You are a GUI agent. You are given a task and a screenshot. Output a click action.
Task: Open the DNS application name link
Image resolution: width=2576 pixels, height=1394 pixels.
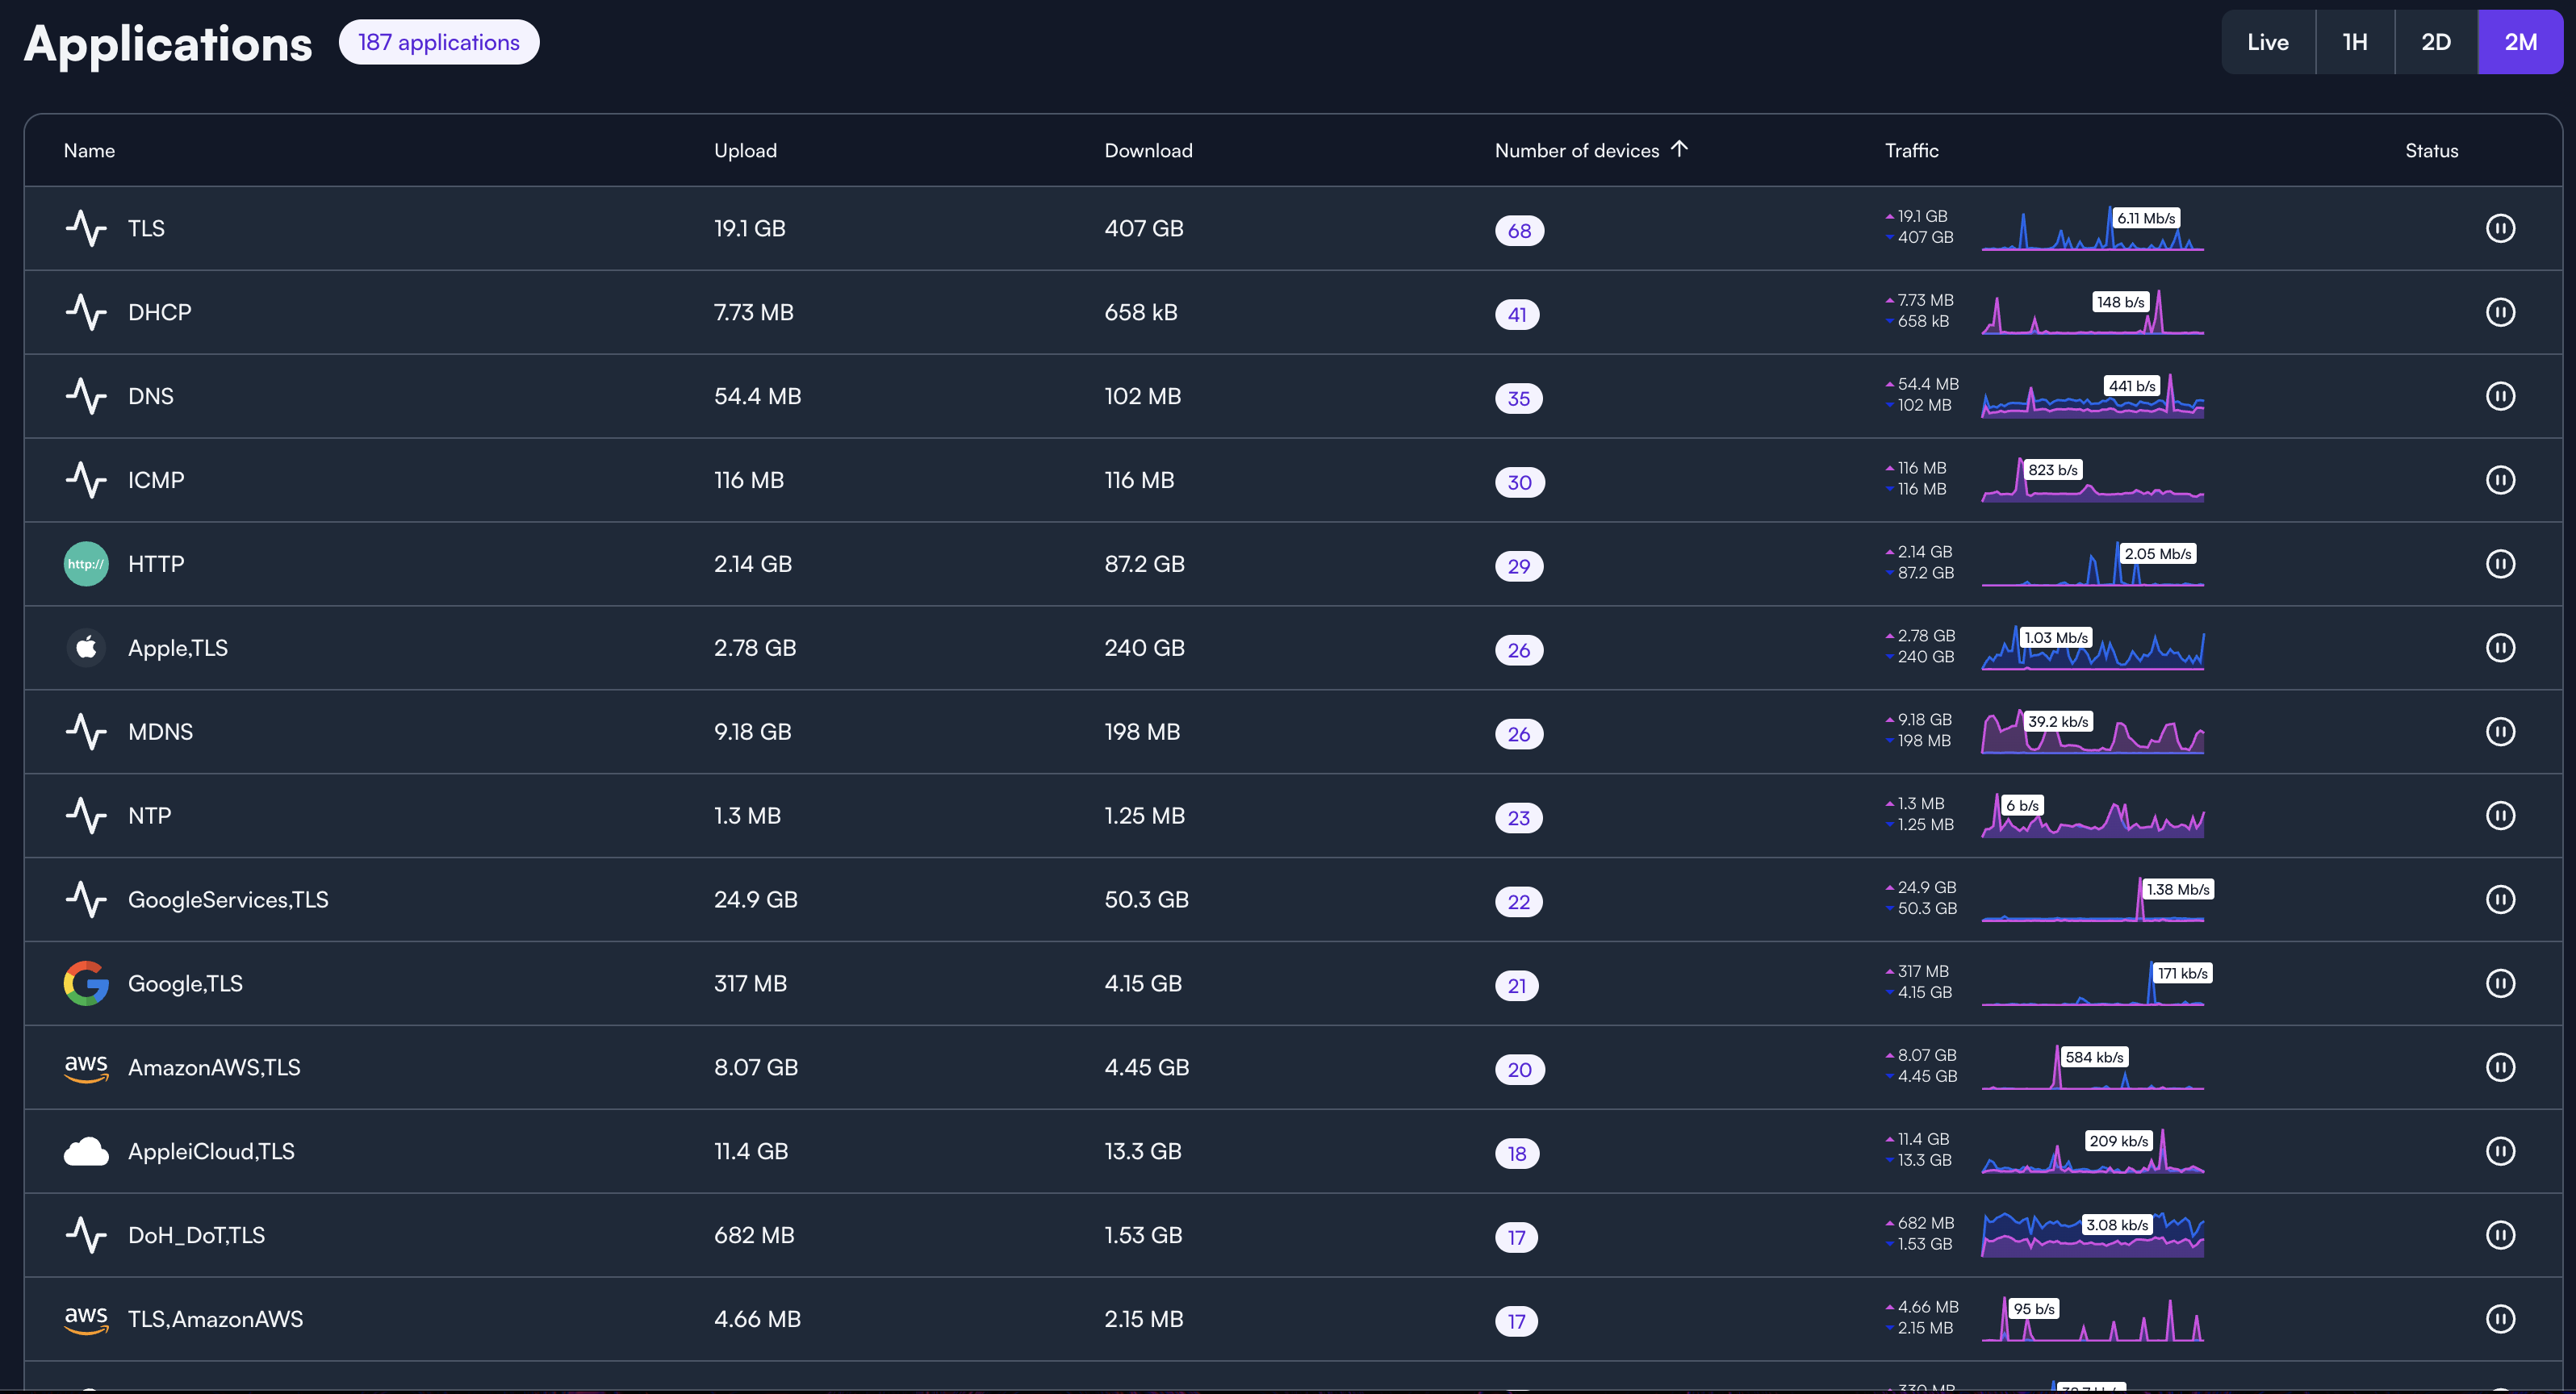(151, 396)
